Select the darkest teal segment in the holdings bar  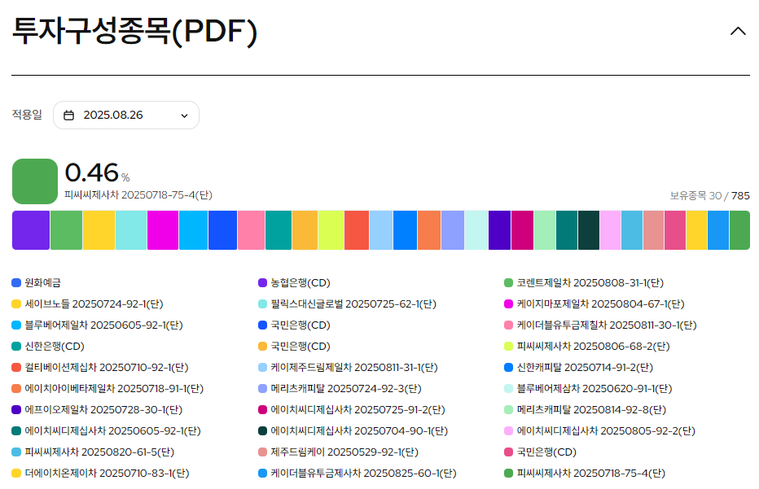[589, 230]
